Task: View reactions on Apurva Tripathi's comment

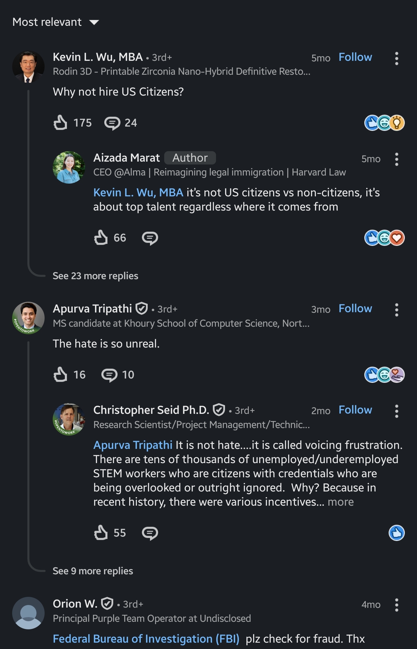Action: coord(385,375)
